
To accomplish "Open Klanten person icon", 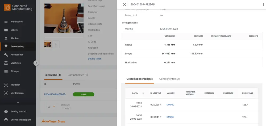I will click(x=6, y=38).
